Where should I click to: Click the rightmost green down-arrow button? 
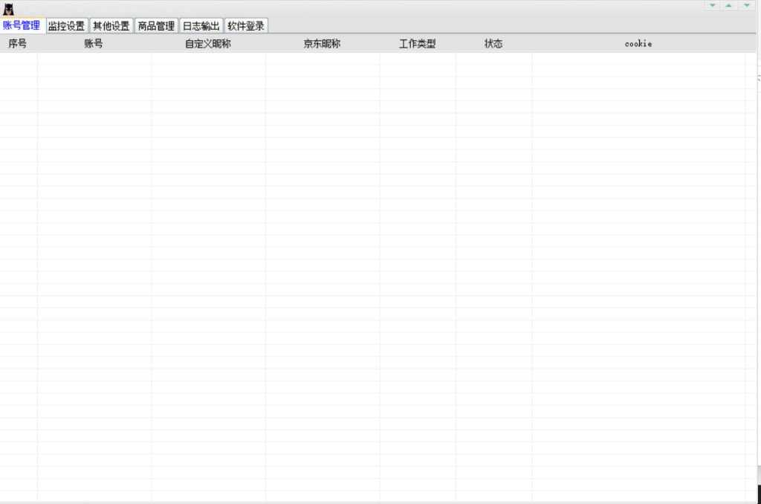746,5
